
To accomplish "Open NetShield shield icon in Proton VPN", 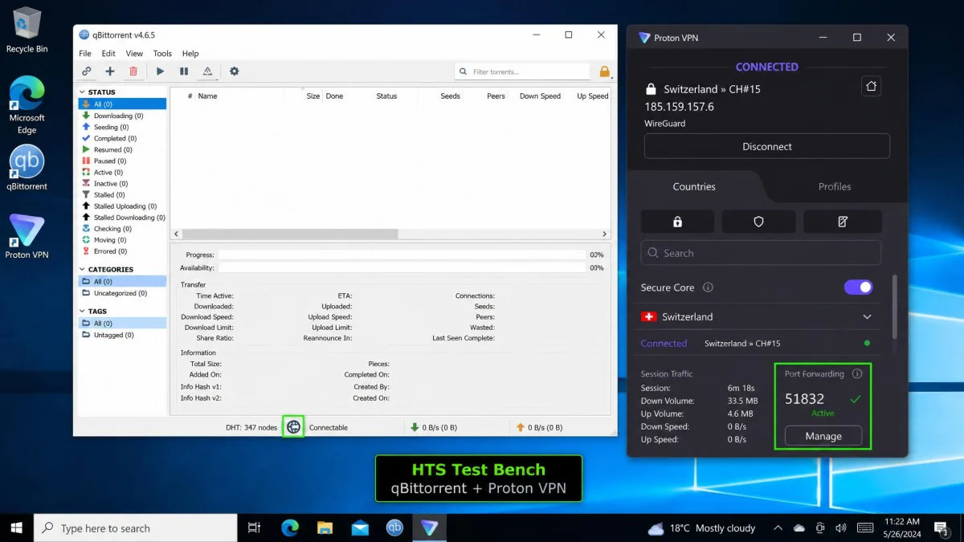I will click(758, 222).
